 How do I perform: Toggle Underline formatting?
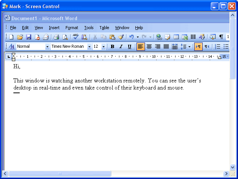point(129,46)
